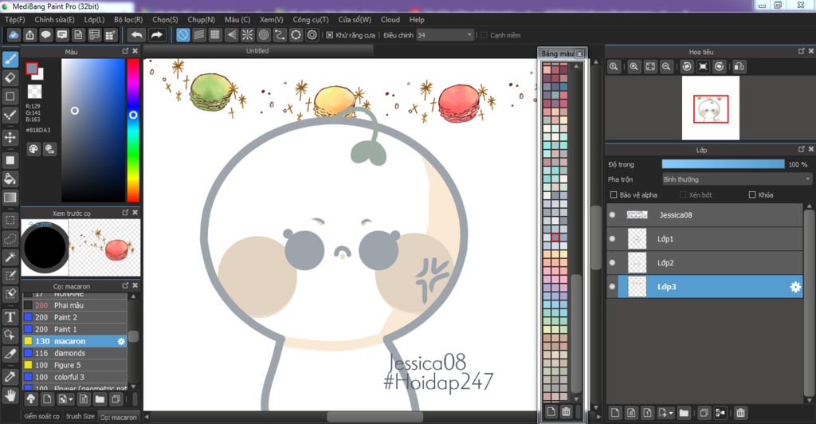Hide the Lớp1 layer
This screenshot has height=424, width=816.
(612, 239)
